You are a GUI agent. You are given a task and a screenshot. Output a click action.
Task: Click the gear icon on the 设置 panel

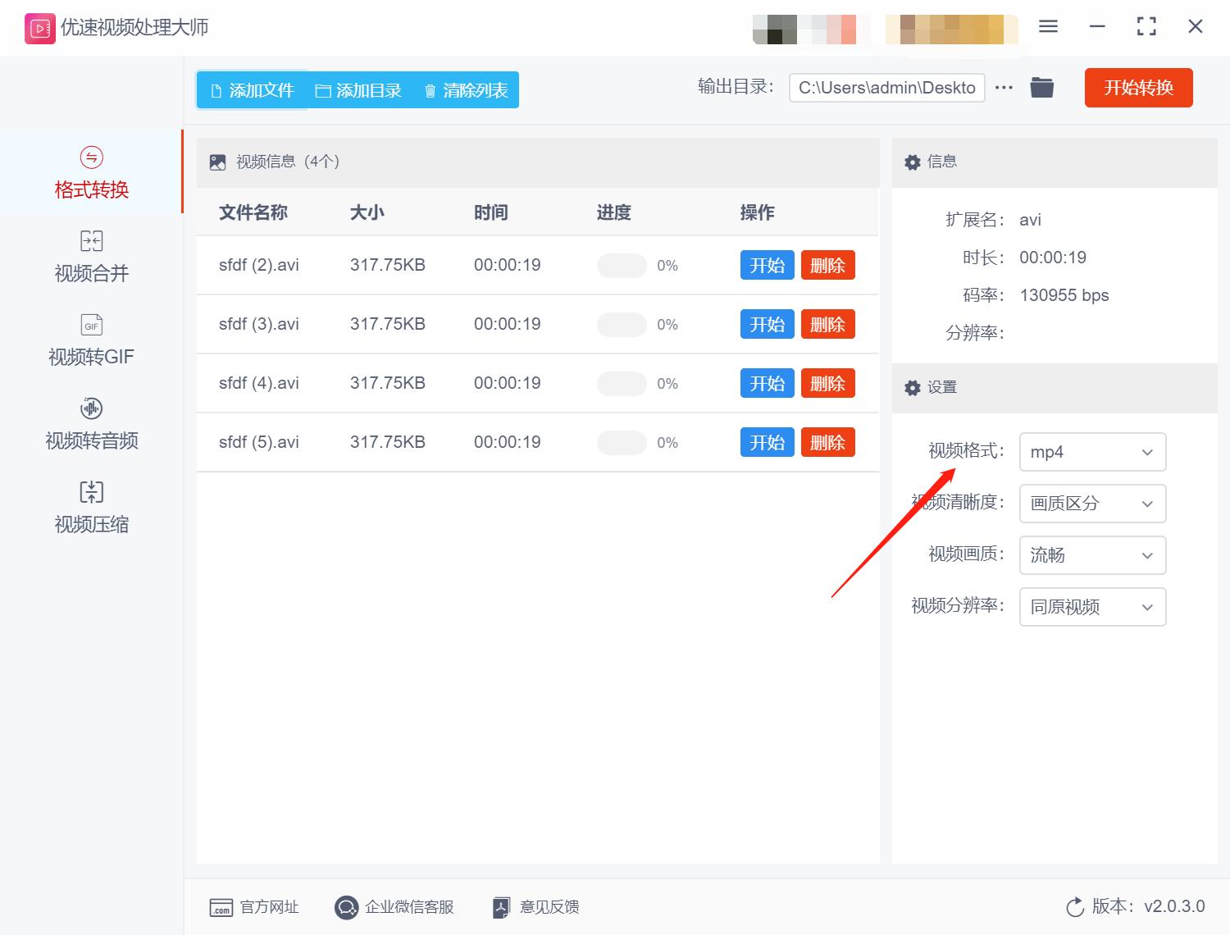(912, 387)
